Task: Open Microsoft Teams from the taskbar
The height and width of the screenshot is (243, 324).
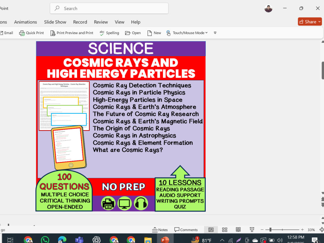Action: coord(79,240)
